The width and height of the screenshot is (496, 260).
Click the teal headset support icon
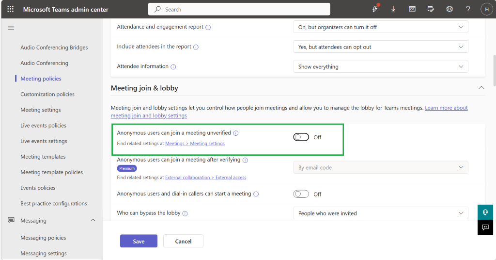(x=485, y=212)
